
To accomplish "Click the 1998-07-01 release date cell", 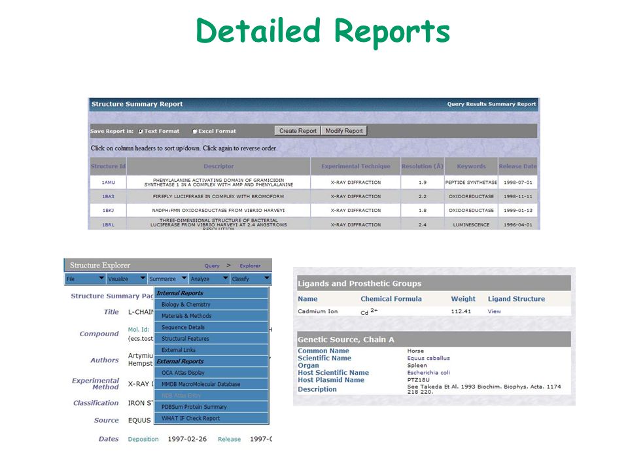I will pyautogui.click(x=518, y=183).
